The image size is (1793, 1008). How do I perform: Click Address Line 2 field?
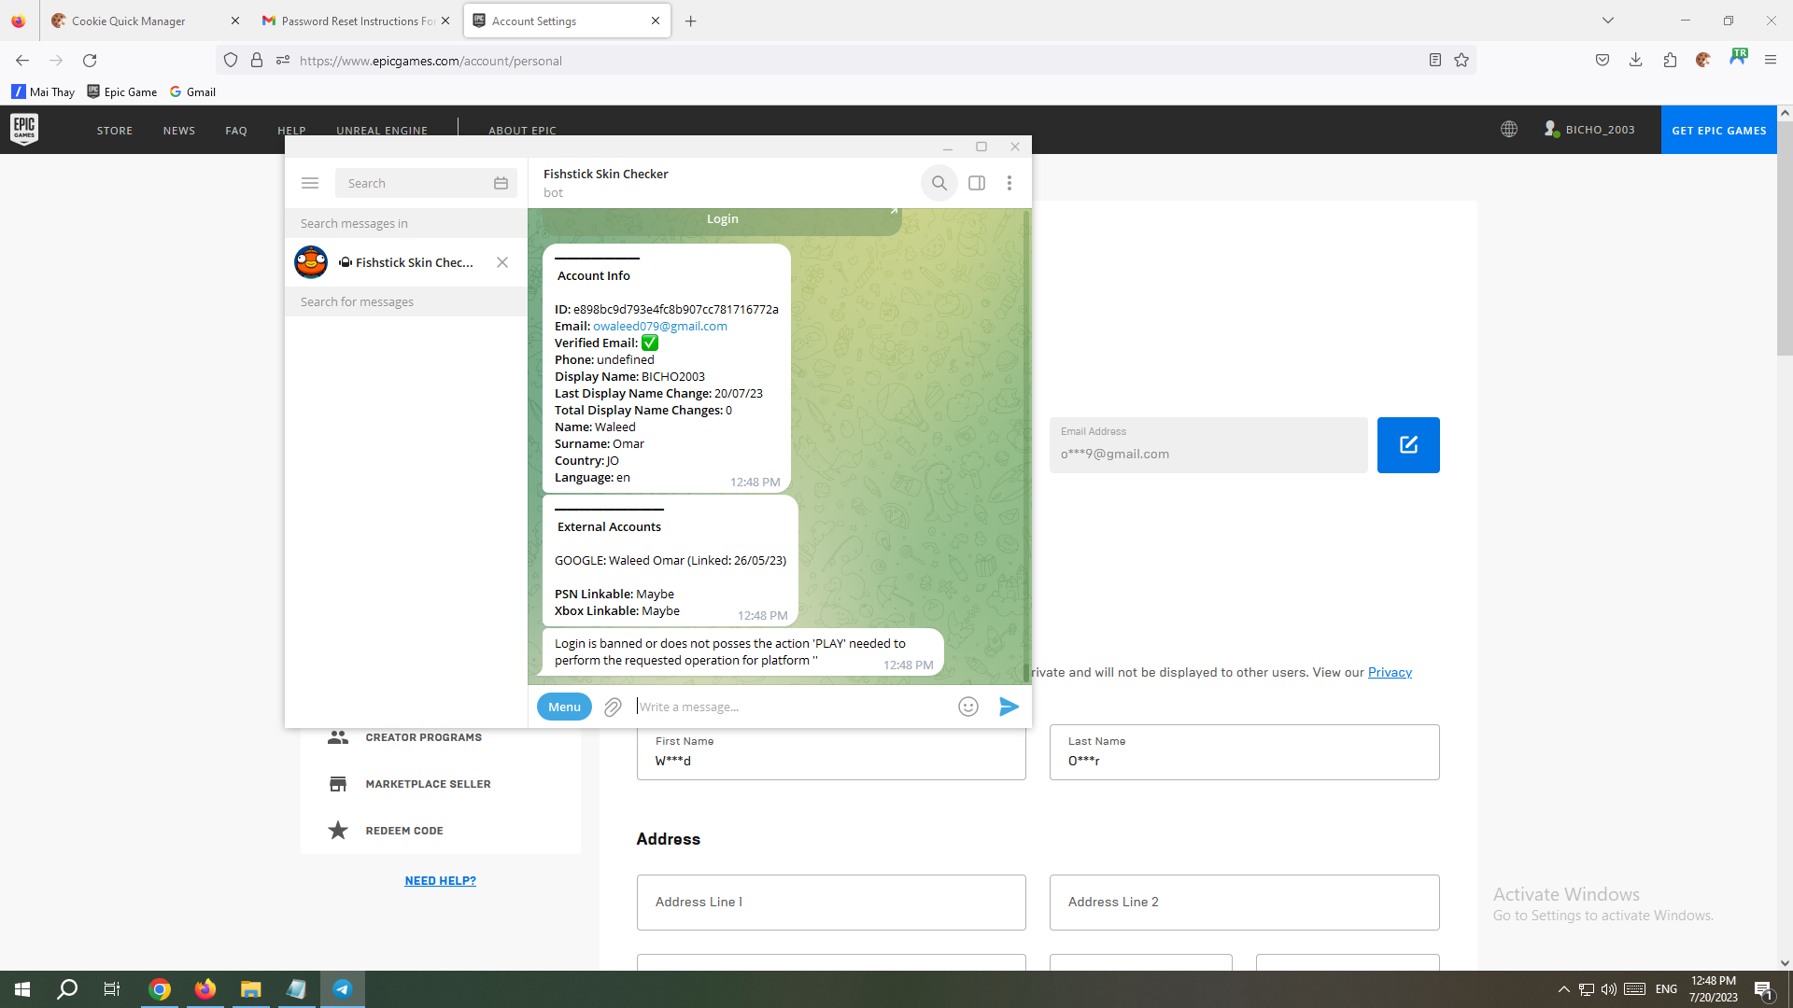[x=1244, y=903]
